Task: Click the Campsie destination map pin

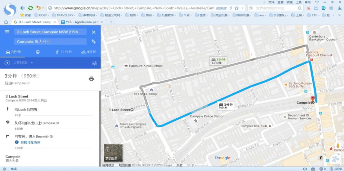Action: [313, 99]
